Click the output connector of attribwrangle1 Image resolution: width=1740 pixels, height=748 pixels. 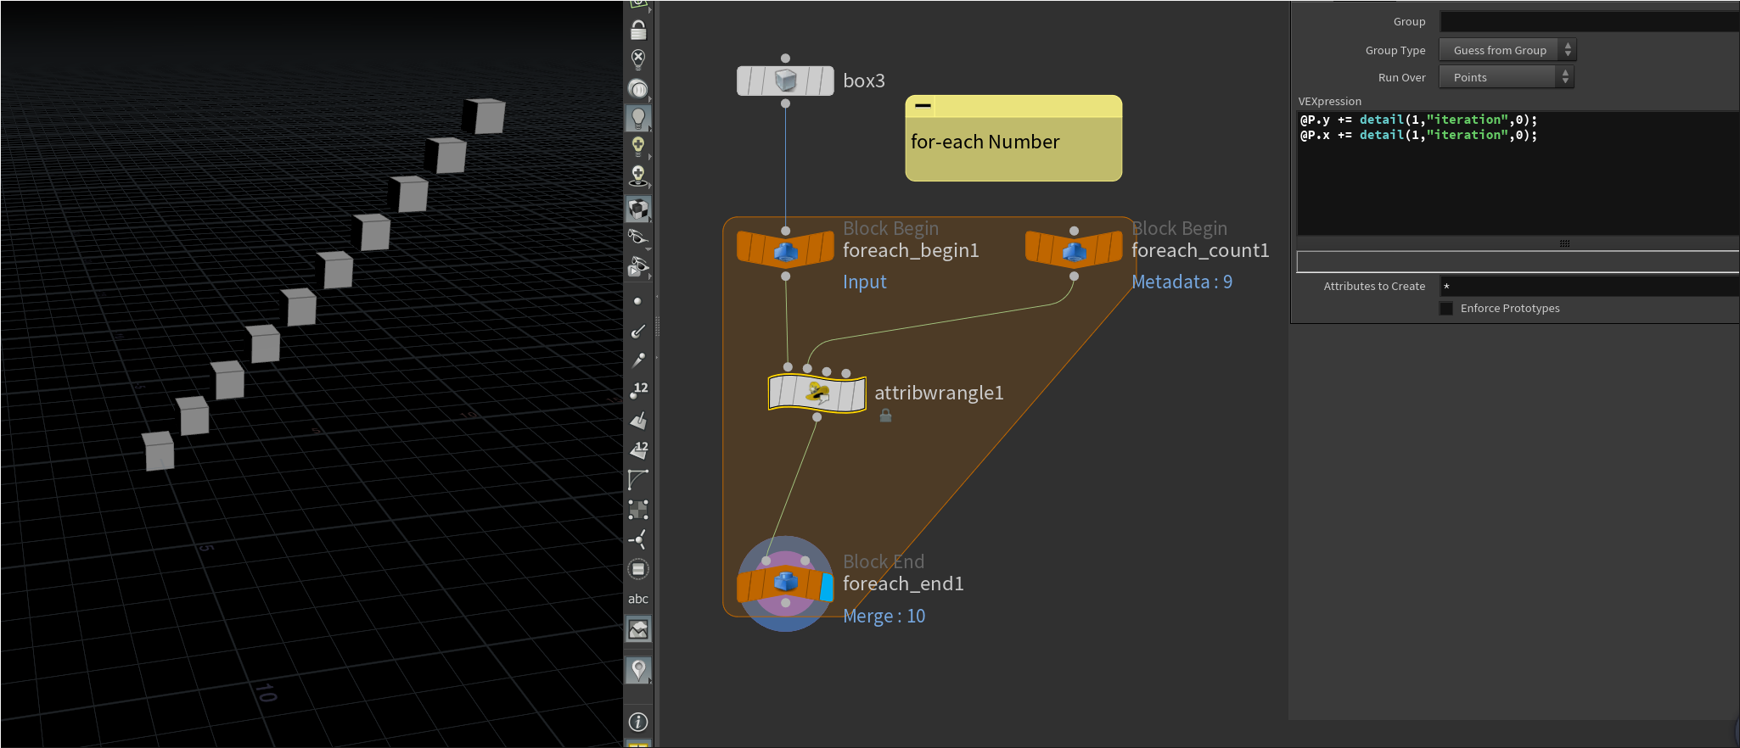point(817,417)
